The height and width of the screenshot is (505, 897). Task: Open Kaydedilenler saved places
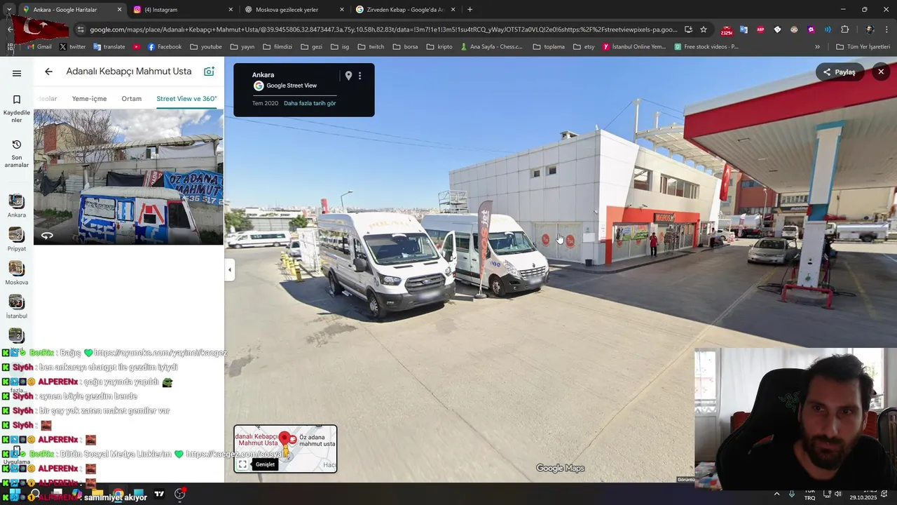[x=17, y=109]
